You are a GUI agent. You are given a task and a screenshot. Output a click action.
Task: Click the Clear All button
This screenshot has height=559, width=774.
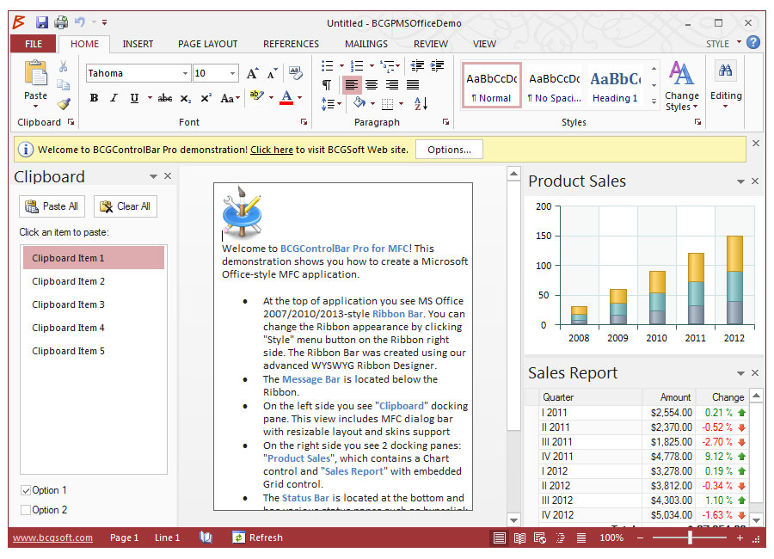click(126, 206)
